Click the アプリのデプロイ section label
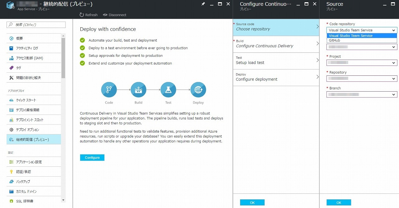The image size is (399, 208). coord(16,91)
